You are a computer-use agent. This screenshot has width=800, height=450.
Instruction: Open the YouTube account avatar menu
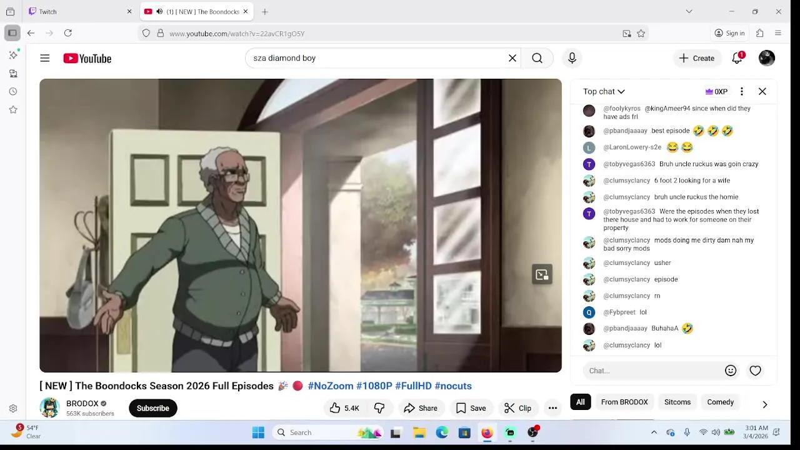click(767, 58)
